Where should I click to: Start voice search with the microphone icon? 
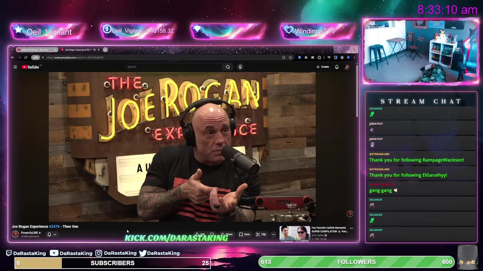pos(240,67)
